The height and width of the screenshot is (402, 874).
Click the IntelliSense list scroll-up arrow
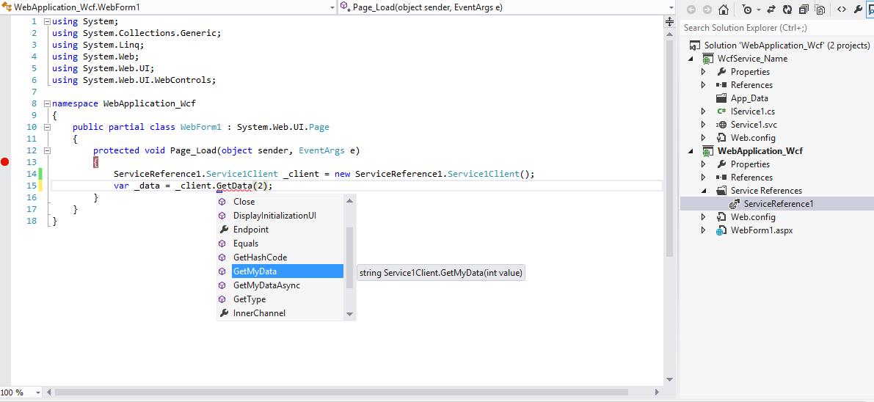point(350,201)
